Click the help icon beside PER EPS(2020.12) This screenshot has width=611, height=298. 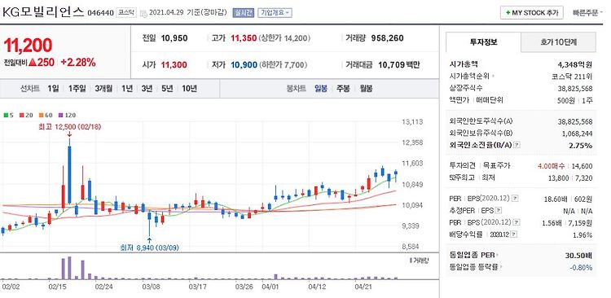click(x=514, y=199)
